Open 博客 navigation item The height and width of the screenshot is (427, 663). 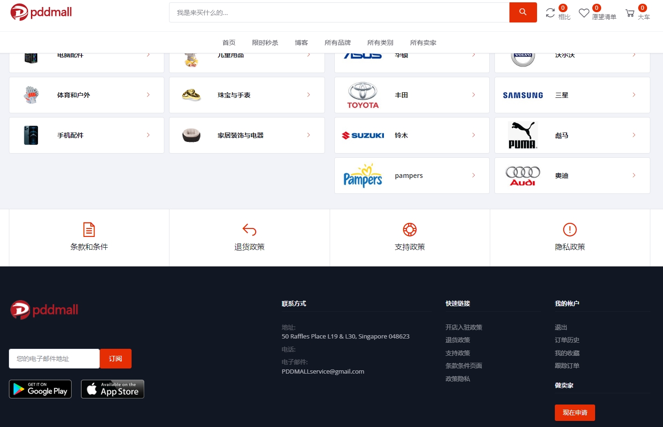[302, 43]
